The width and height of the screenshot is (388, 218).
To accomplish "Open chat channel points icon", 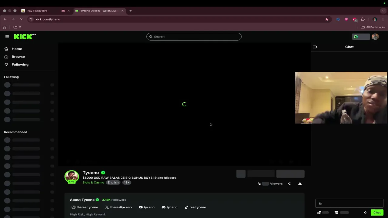I will click(x=319, y=213).
